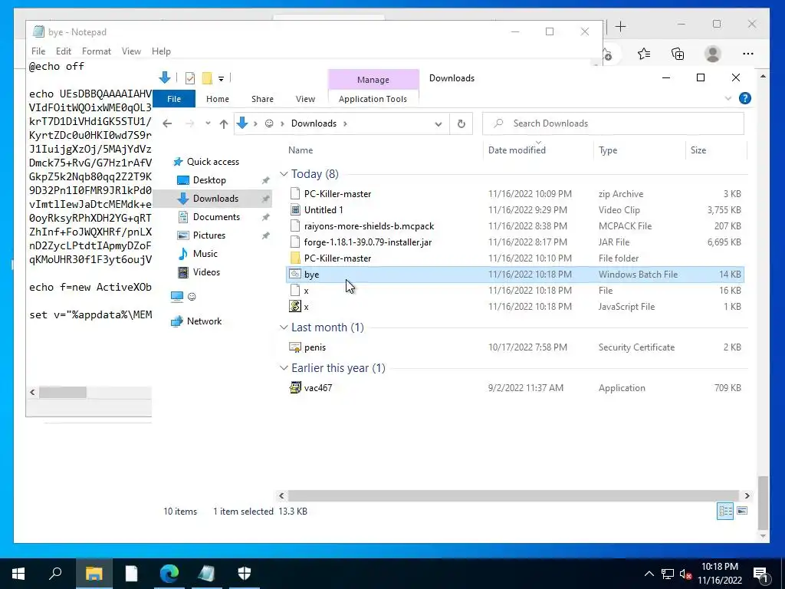Expand the ribbon with the chevron
This screenshot has width=785, height=589.
[x=728, y=99]
